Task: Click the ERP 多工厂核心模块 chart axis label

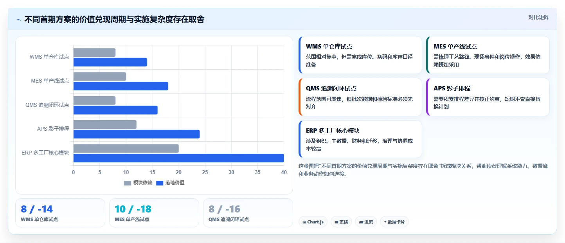Action: 45,153
